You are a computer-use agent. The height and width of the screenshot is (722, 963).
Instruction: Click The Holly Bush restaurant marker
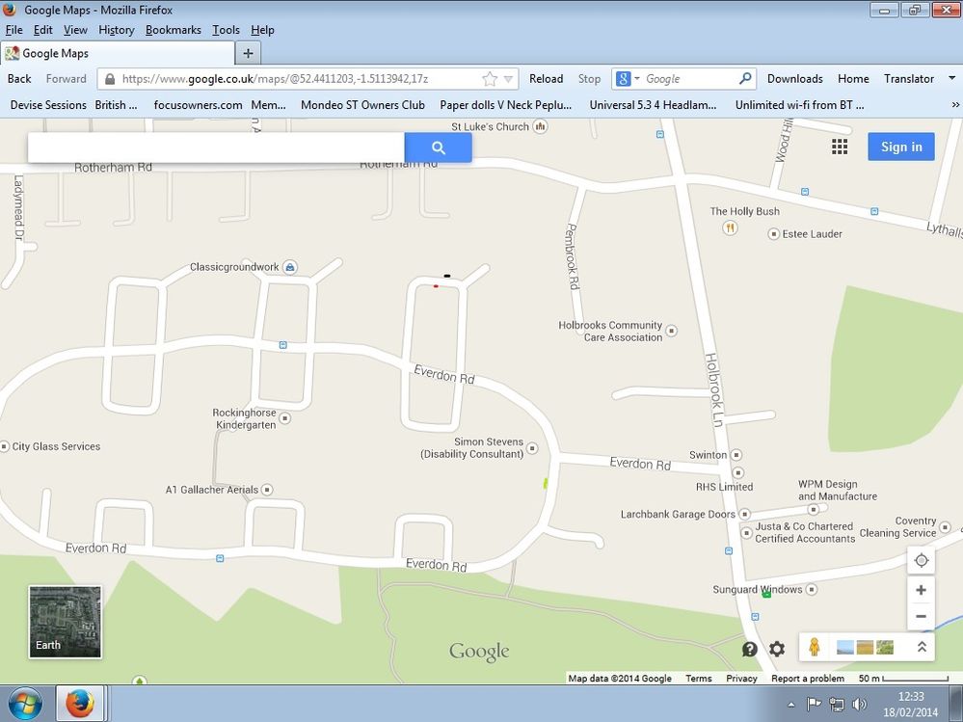tap(730, 228)
